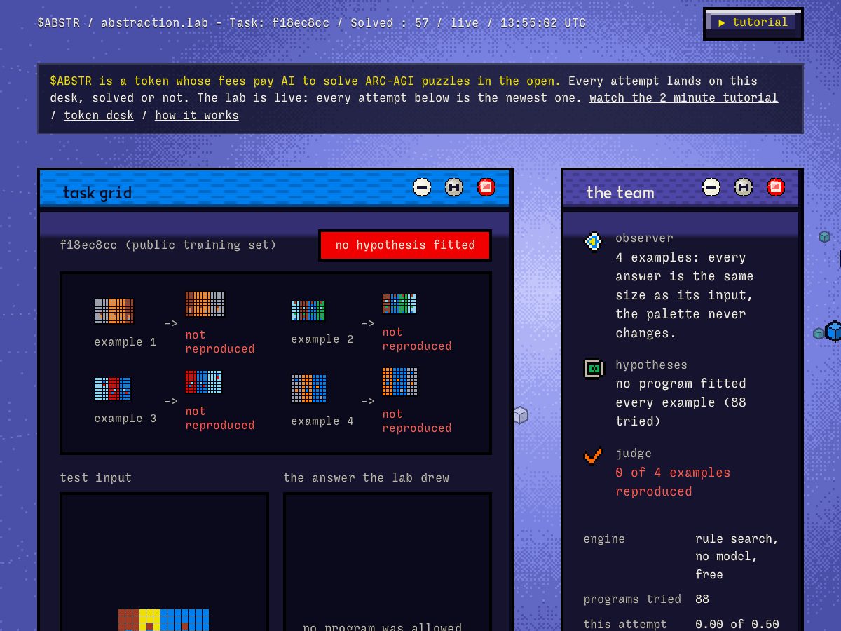Viewport: 841px width, 631px height.
Task: Close the team window with red button
Action: (776, 187)
